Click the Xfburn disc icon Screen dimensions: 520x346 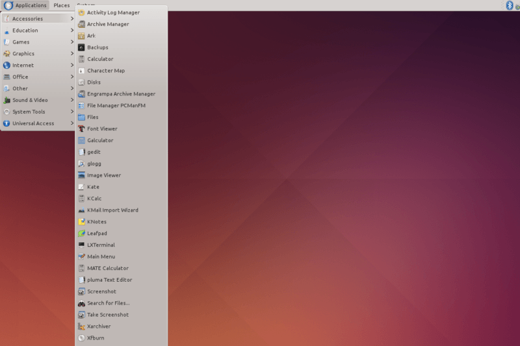[x=81, y=338]
